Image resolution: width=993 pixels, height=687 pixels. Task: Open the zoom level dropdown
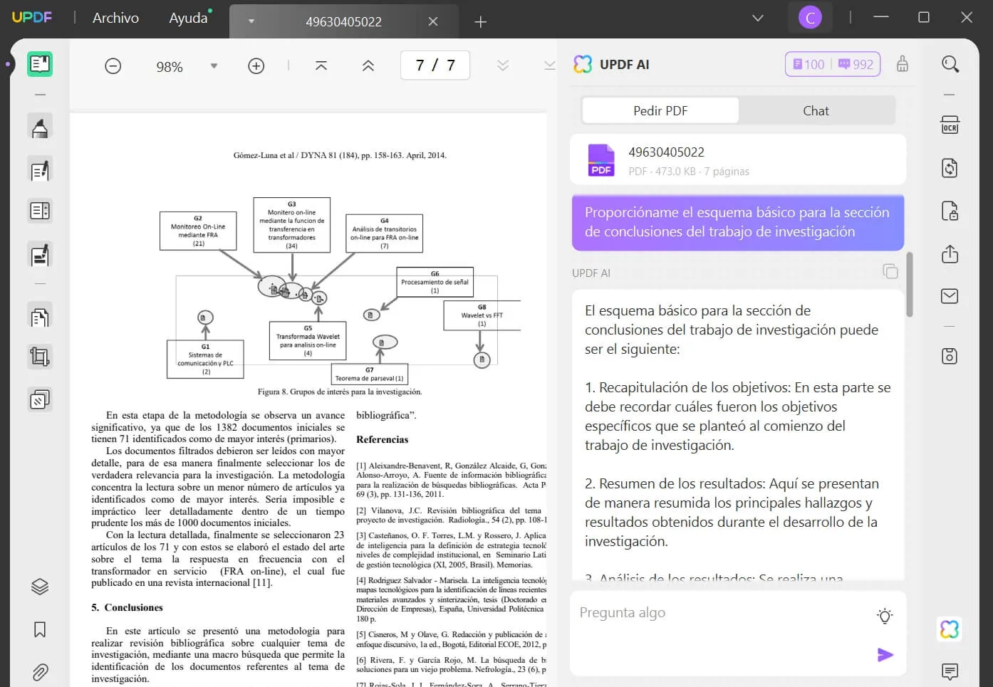tap(214, 66)
